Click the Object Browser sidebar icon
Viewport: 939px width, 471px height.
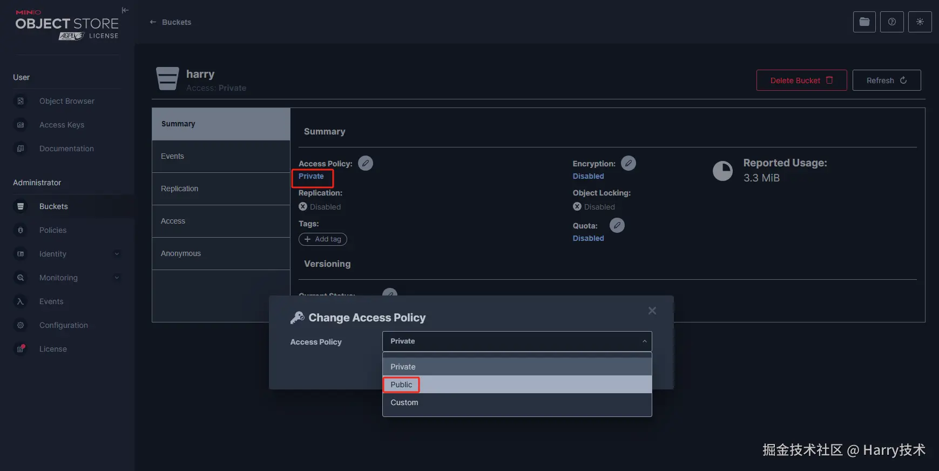coord(21,101)
